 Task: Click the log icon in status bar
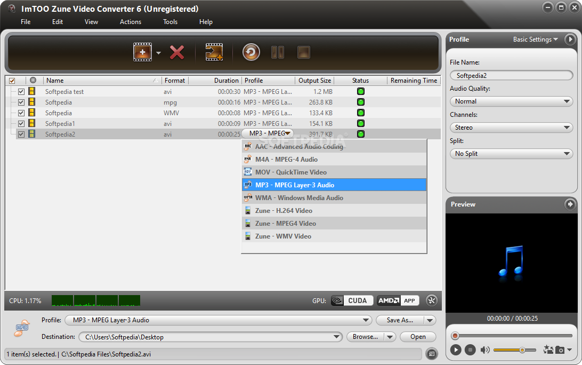431,354
